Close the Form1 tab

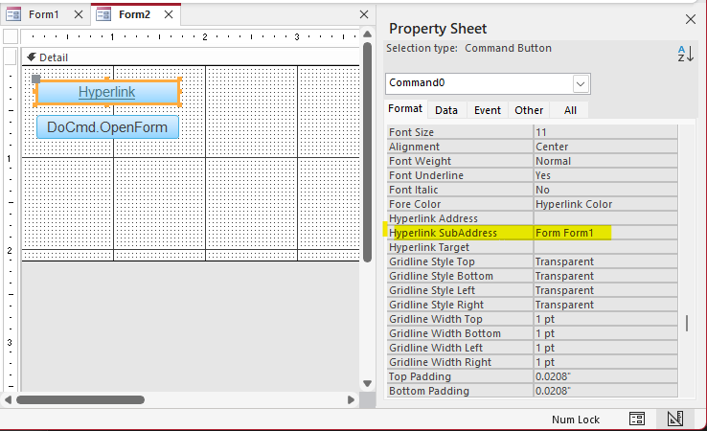(79, 14)
